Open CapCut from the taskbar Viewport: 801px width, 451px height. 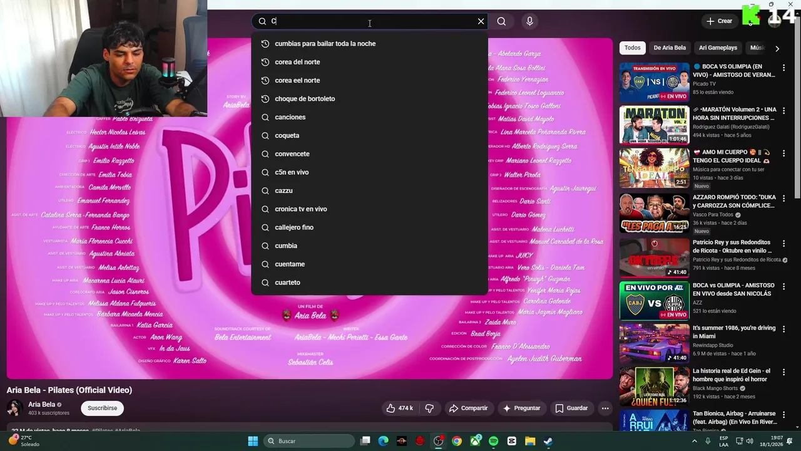pos(512,441)
